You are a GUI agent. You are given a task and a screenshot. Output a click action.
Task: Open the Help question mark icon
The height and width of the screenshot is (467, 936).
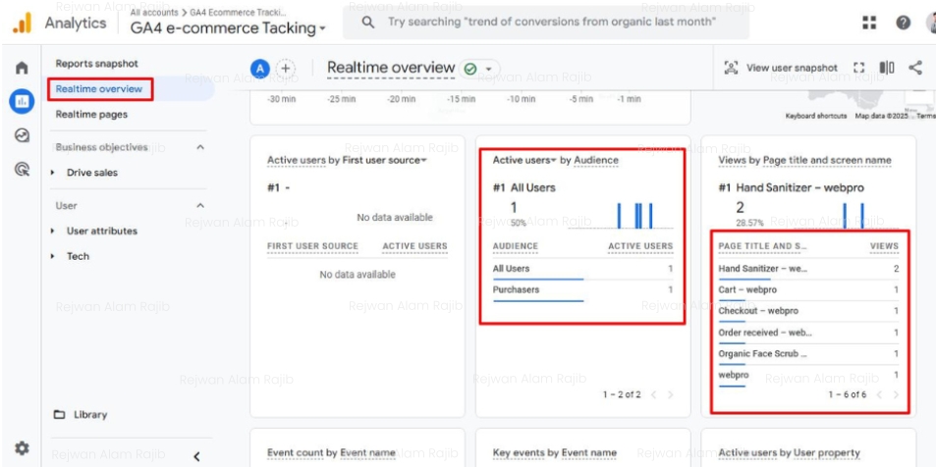(901, 23)
